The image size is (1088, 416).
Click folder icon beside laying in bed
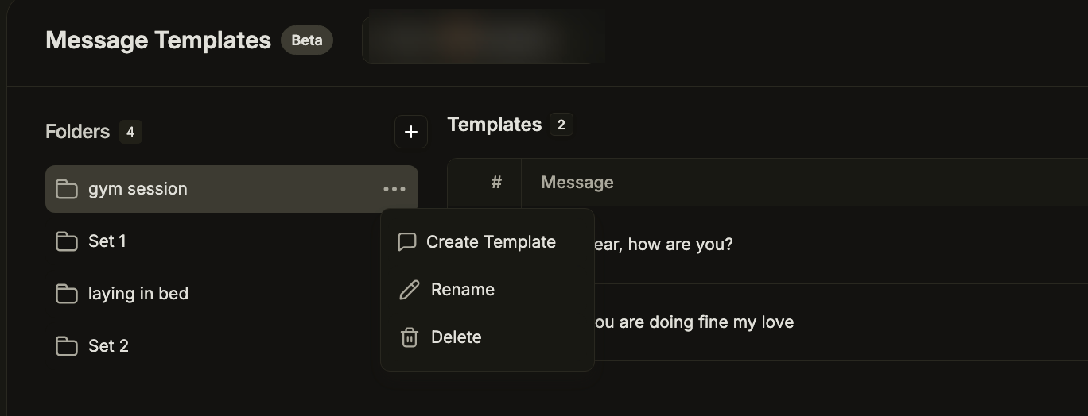coord(67,294)
